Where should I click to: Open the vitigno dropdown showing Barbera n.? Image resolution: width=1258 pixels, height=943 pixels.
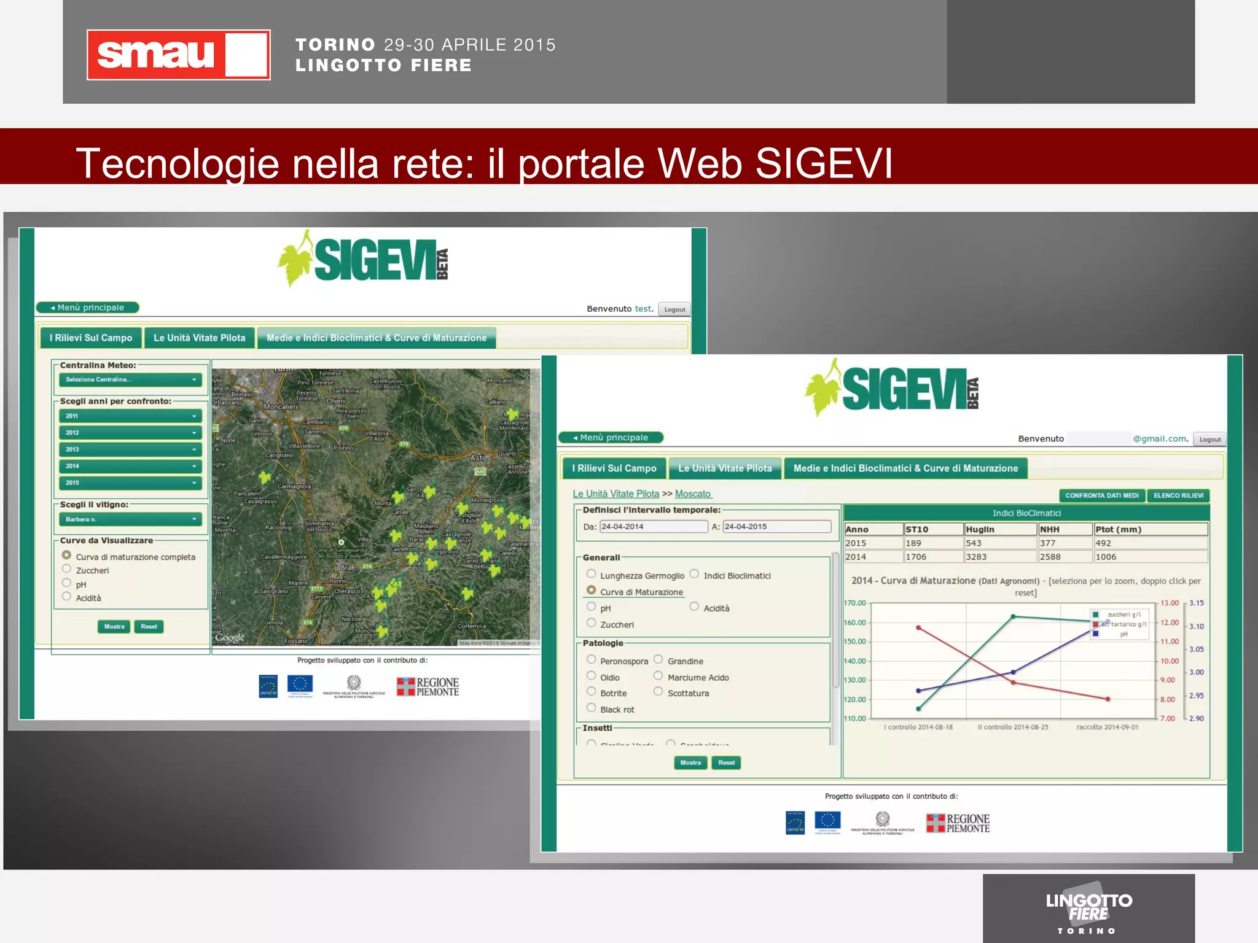(x=130, y=519)
